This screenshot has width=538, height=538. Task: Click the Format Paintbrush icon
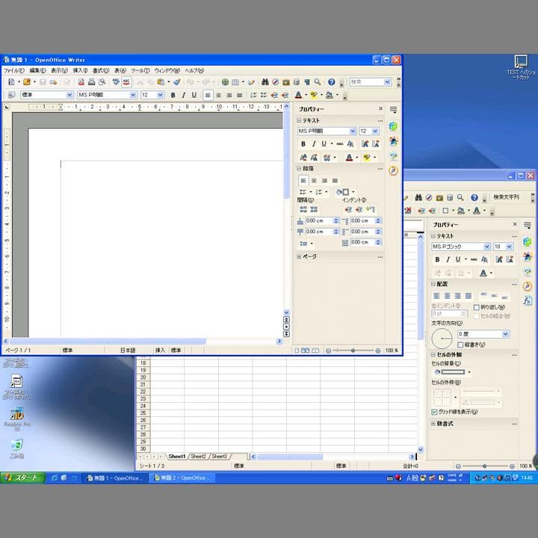pyautogui.click(x=176, y=82)
